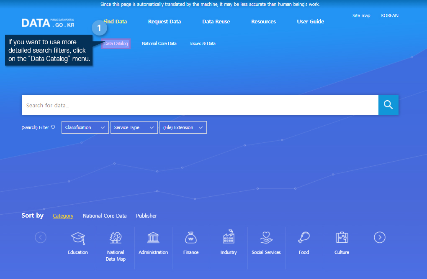
Task: Reset the search filter refresh icon
Action: click(x=53, y=127)
